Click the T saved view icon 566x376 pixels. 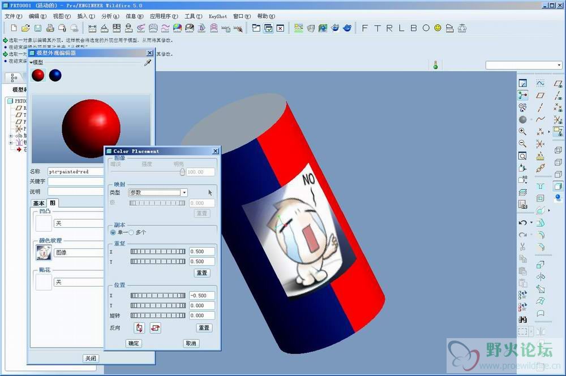point(377,28)
